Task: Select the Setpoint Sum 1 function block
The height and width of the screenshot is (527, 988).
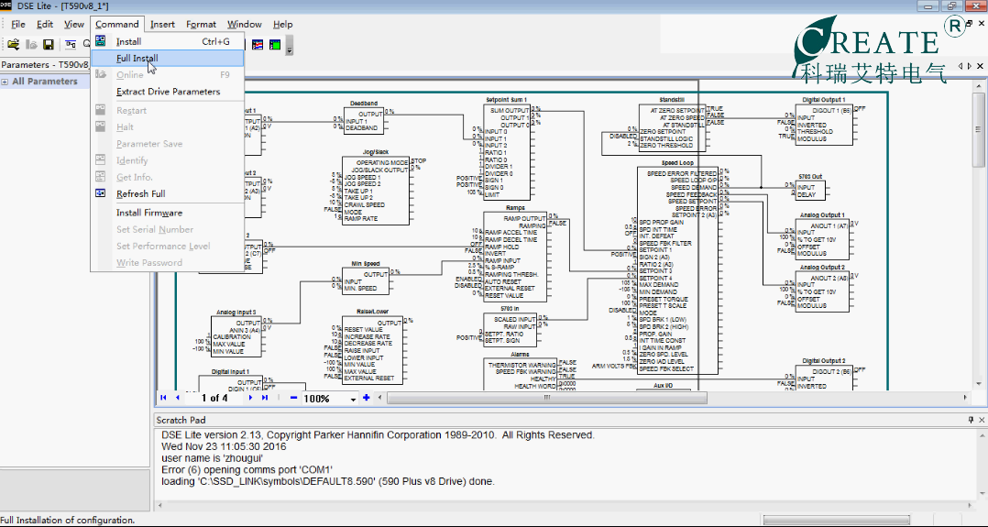Action: click(x=507, y=153)
